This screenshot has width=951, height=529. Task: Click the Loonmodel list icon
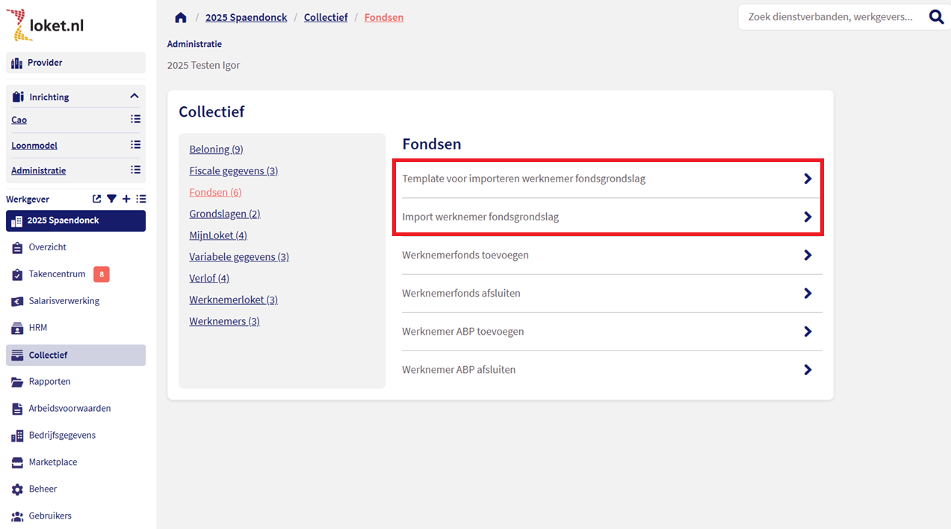tap(135, 145)
